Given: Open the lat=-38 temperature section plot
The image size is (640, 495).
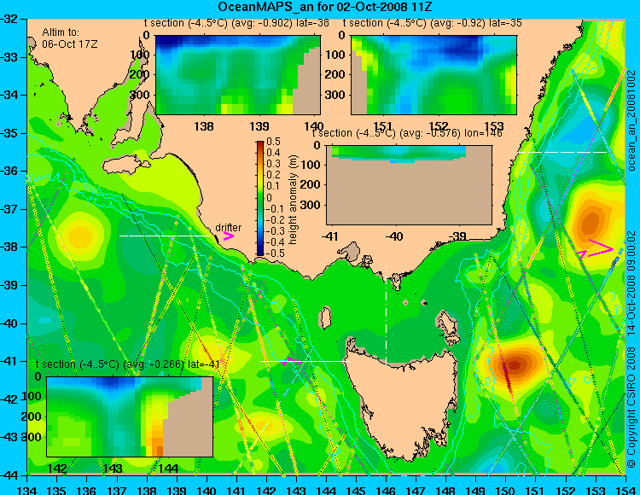Looking at the screenshot, I should [x=238, y=75].
